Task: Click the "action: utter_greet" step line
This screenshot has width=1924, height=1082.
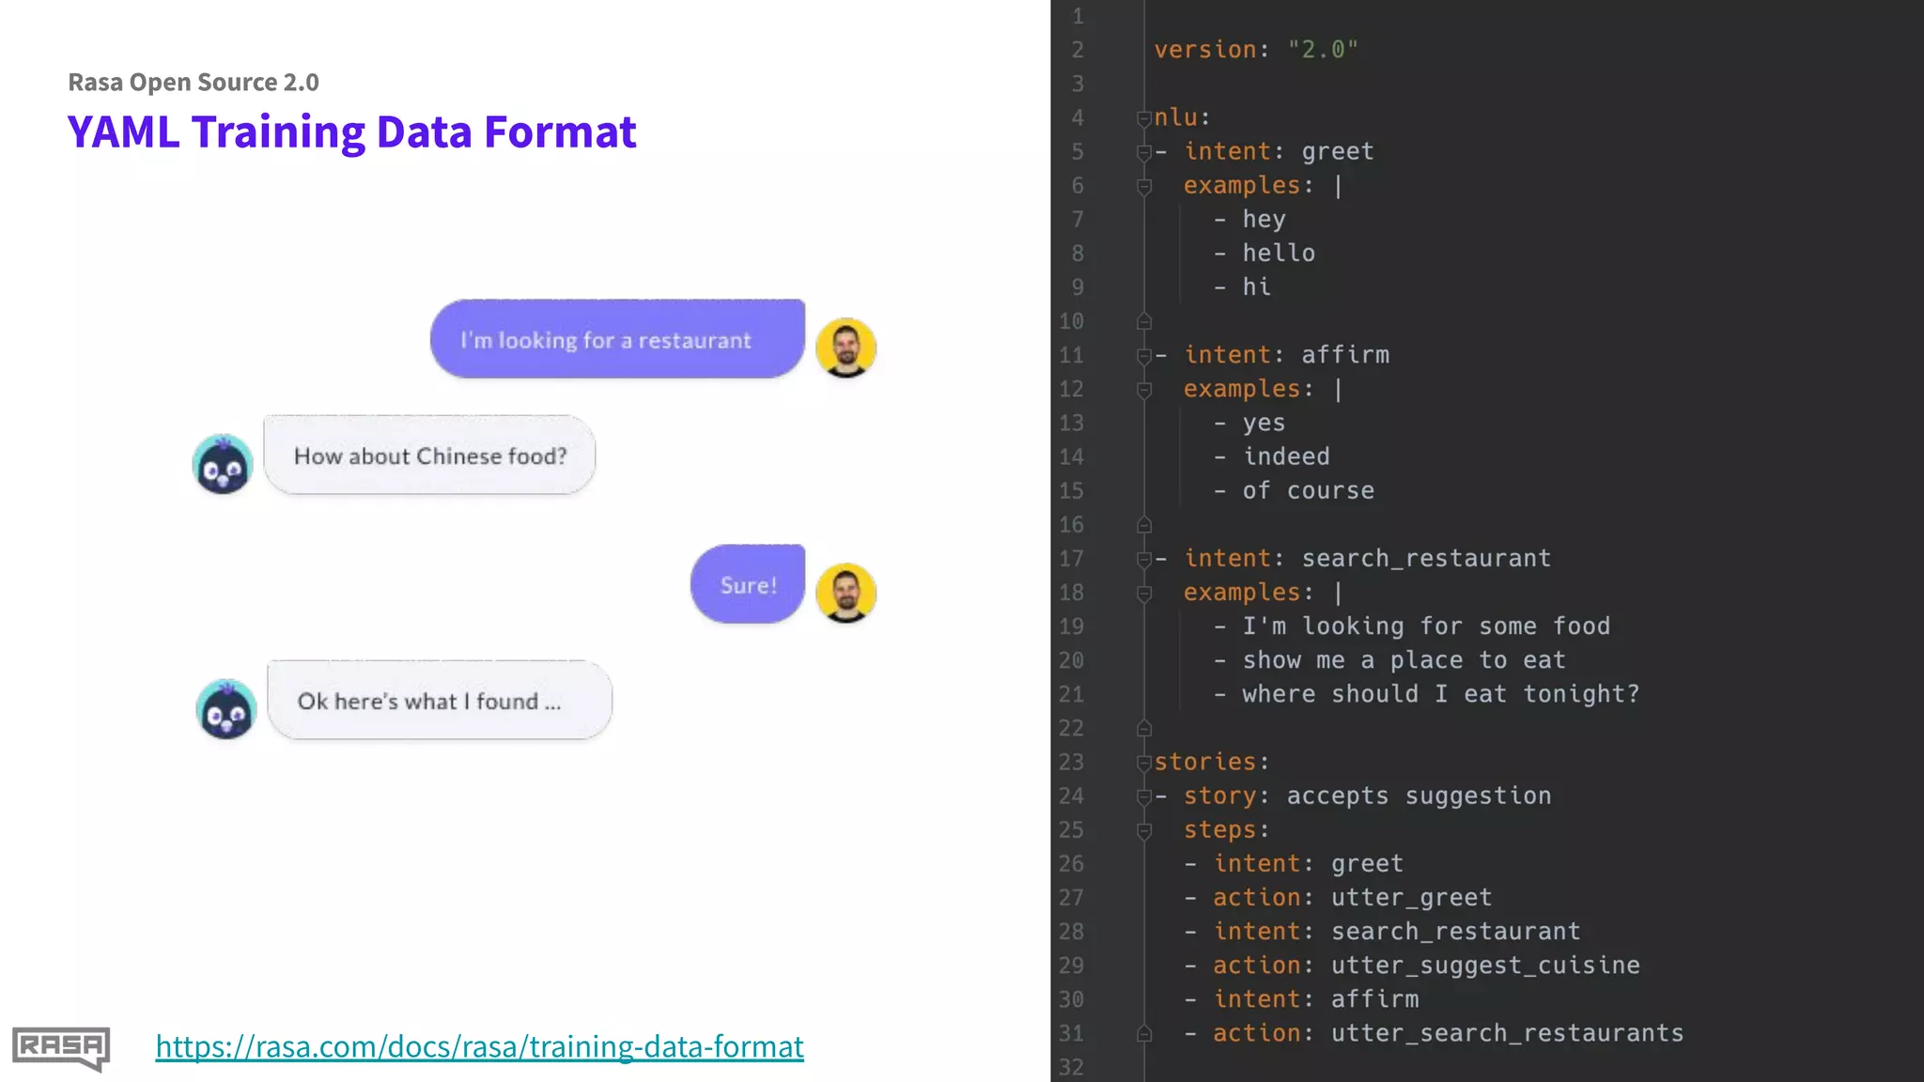Action: click(1338, 898)
